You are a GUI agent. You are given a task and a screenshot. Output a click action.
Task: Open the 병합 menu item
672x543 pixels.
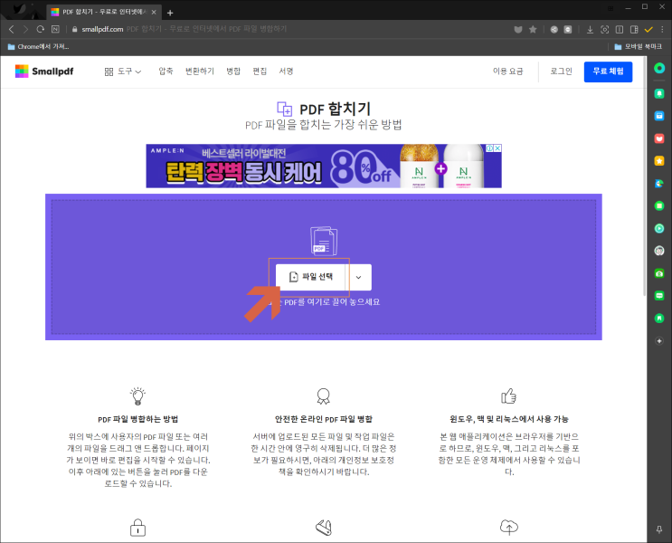(x=233, y=71)
